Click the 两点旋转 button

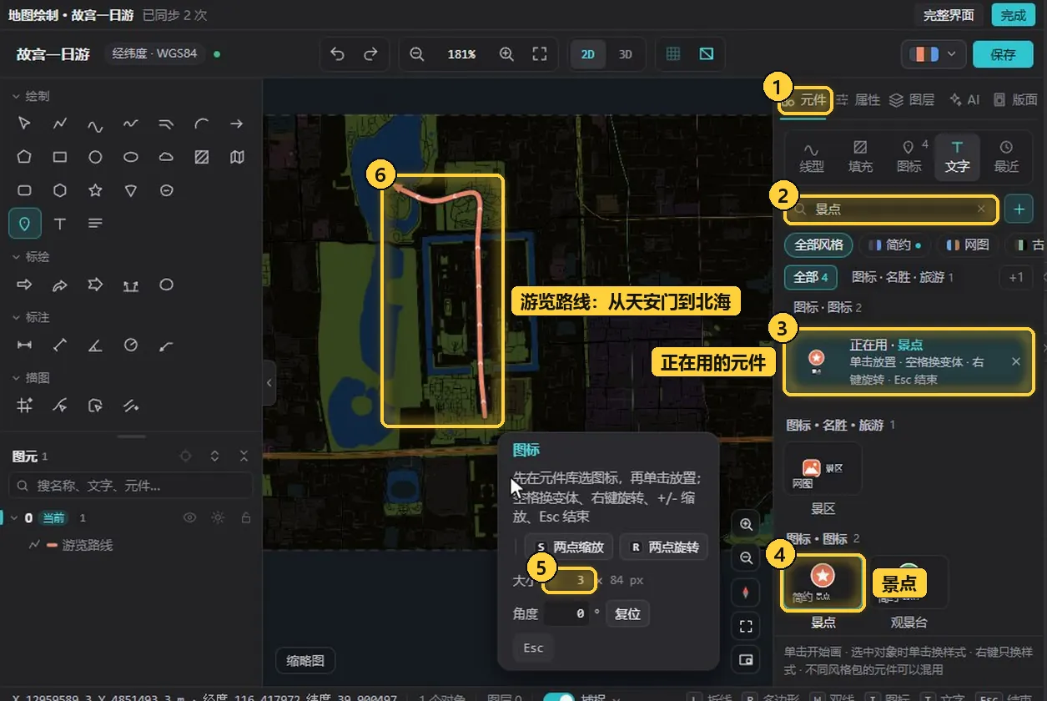coord(664,547)
